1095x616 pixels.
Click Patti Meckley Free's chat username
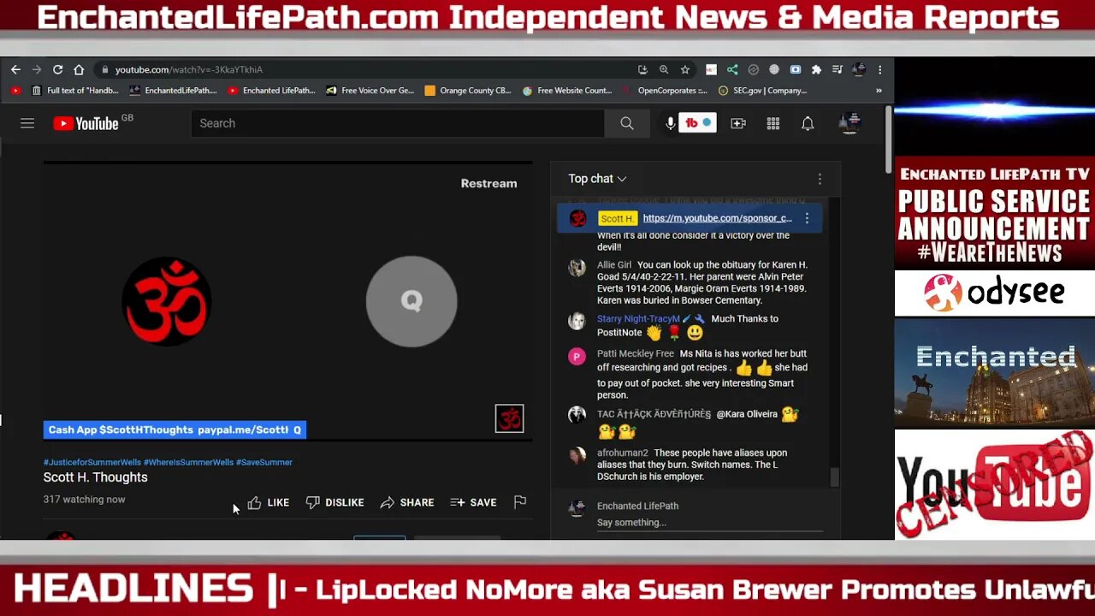(x=636, y=353)
